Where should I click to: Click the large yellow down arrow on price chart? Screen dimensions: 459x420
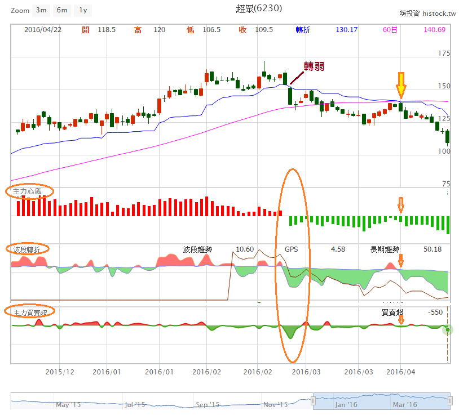401,84
